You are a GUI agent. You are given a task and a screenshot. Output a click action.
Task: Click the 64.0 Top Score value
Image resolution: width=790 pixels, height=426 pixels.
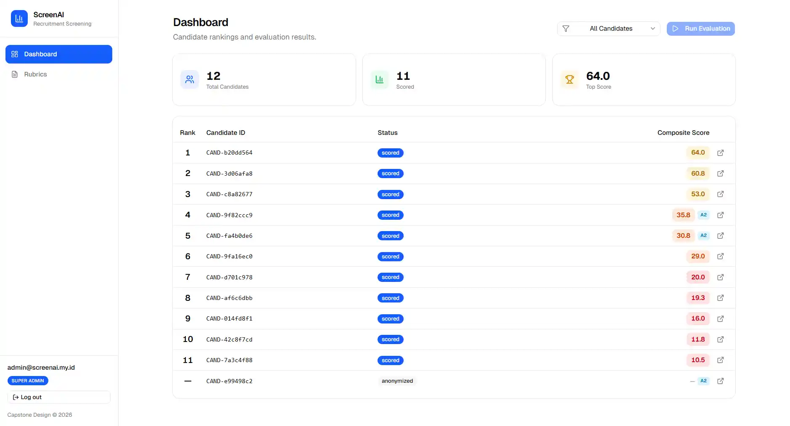pyautogui.click(x=598, y=76)
